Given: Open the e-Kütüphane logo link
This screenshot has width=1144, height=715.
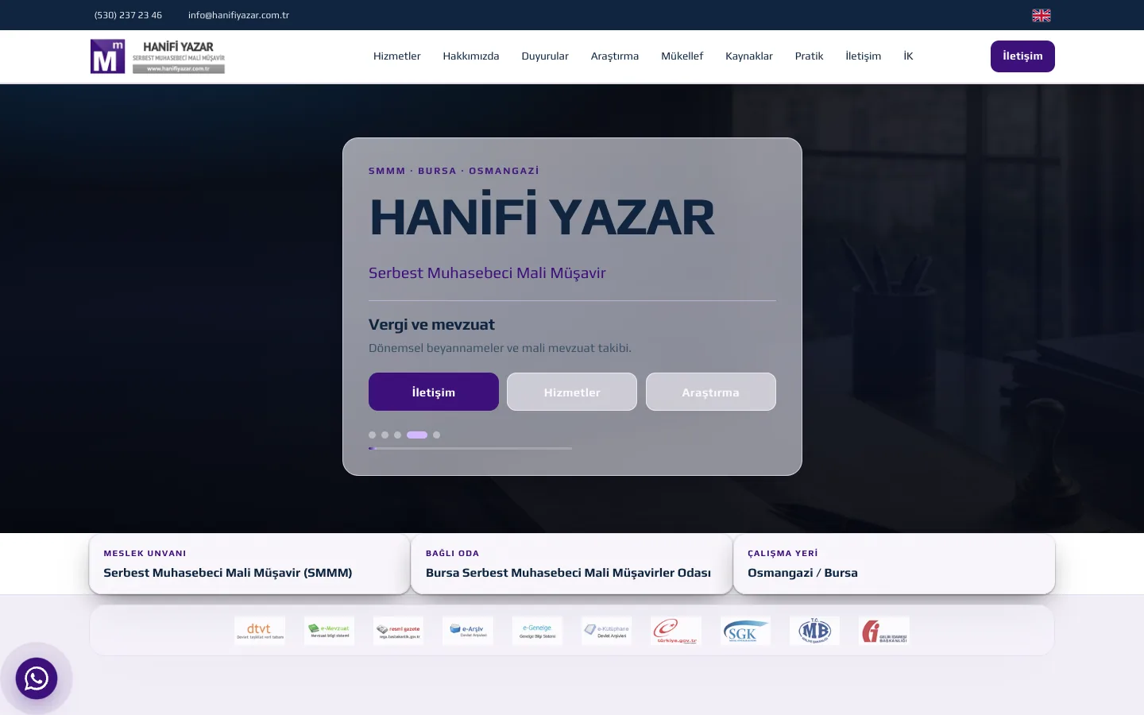Looking at the screenshot, I should (606, 631).
